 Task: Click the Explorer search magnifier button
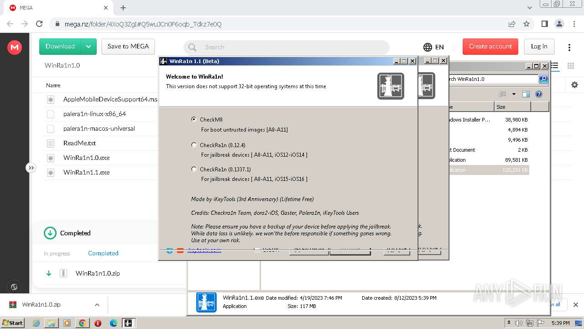tap(543, 79)
